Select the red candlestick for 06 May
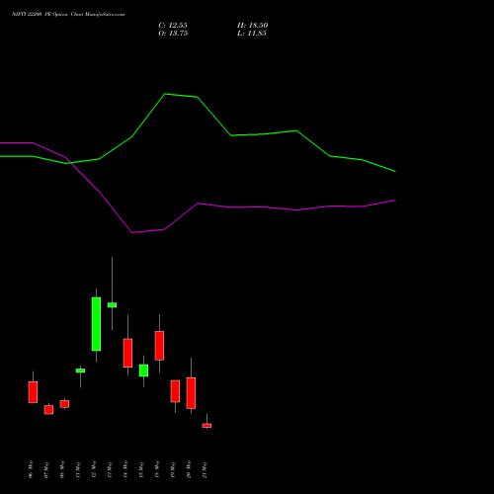Viewport: 494px width, 494px height. pyautogui.click(x=33, y=392)
